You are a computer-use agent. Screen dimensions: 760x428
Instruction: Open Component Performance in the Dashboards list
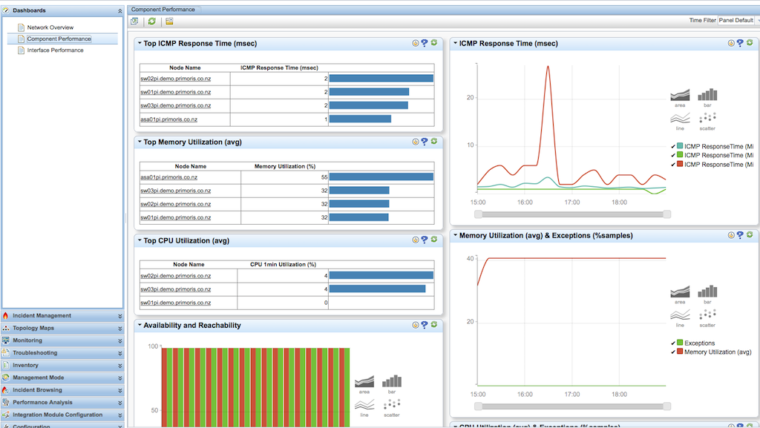click(x=59, y=39)
